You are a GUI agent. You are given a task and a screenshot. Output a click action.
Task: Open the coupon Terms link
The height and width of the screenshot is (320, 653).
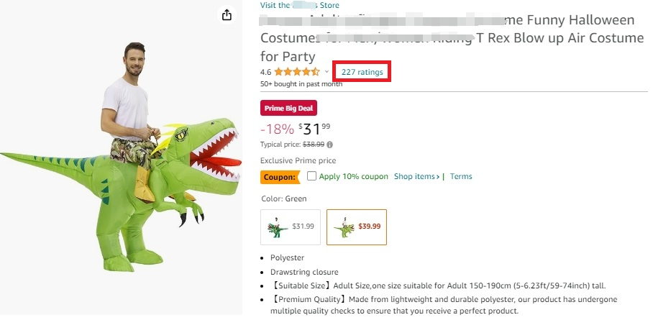point(461,177)
